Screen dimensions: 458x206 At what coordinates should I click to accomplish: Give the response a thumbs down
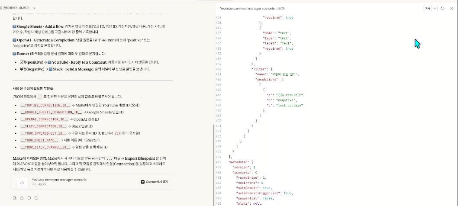point(29,198)
